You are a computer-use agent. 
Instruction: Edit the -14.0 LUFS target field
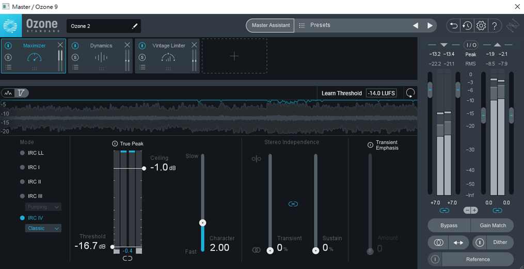(x=382, y=93)
